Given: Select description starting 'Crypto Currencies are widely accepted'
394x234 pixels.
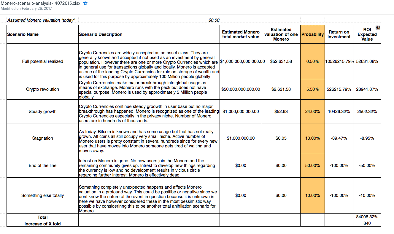Looking at the screenshot, I should click(x=149, y=61).
